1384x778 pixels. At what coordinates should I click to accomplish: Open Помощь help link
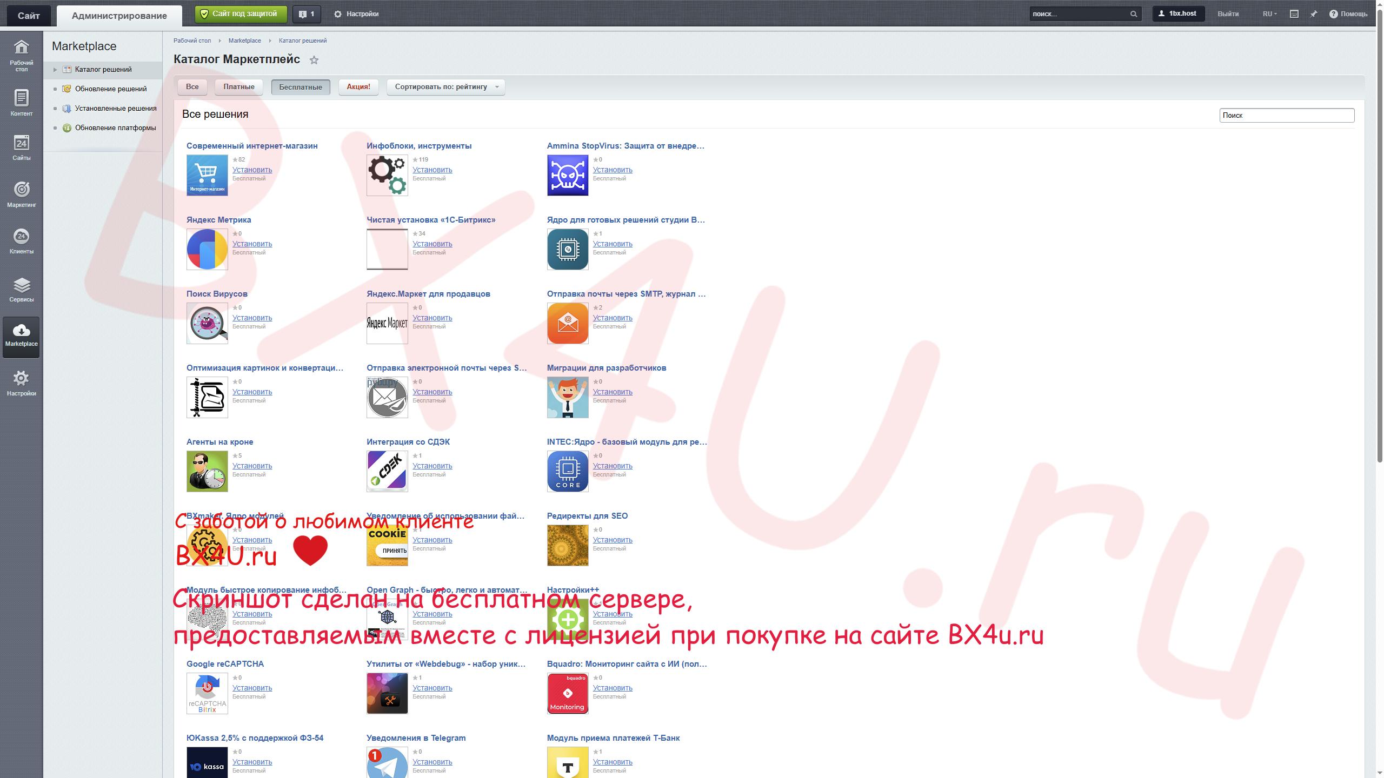(x=1348, y=14)
